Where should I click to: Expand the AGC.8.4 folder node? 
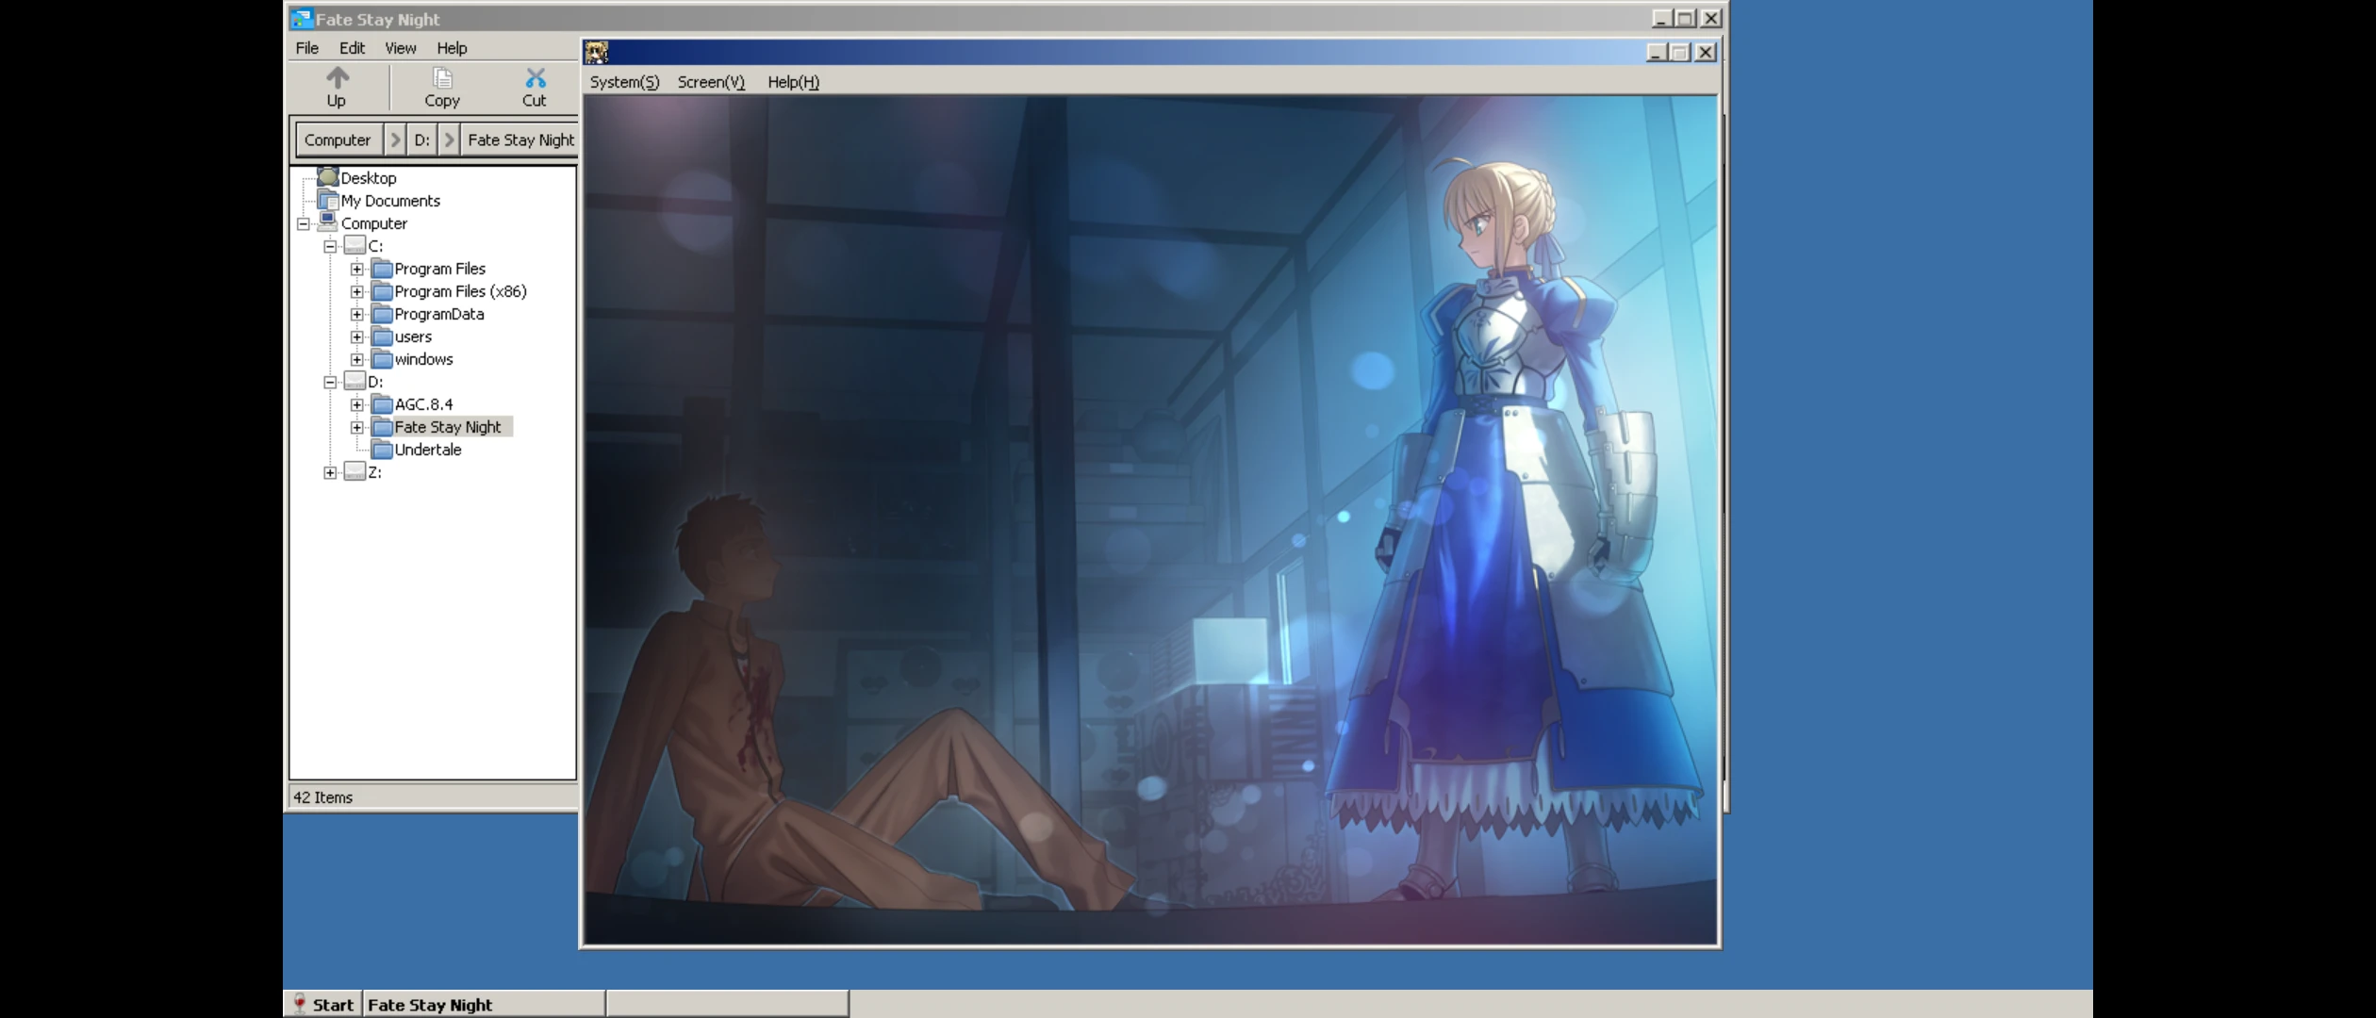[x=356, y=404]
